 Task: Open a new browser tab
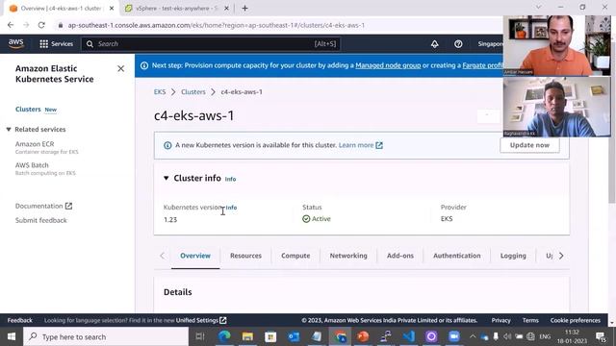pos(244,8)
